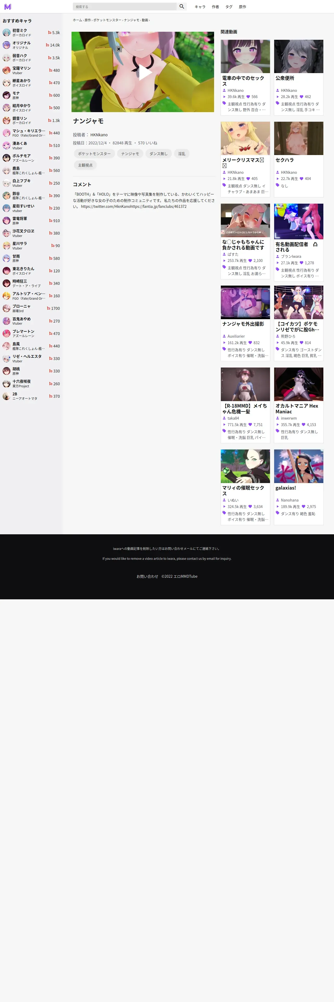This screenshot has height=1002, width=334.
Task: Click the 鈴谷 avatar in sidebar
Action: 7,196
